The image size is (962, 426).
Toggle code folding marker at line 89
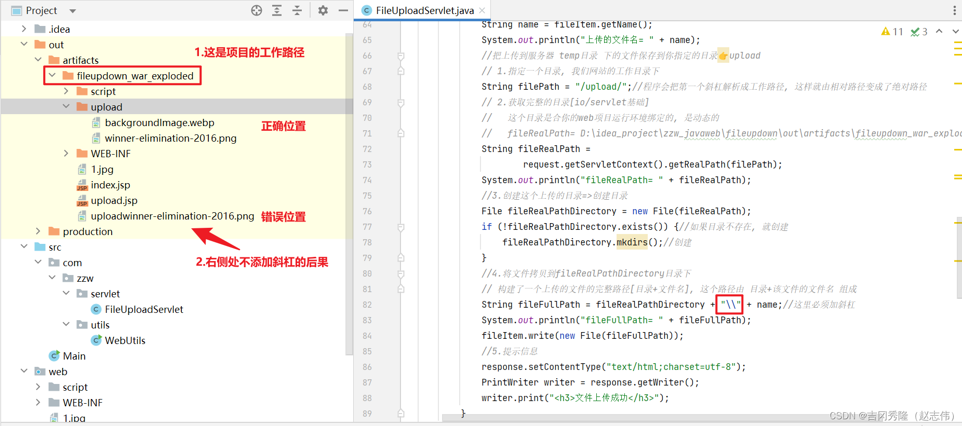[401, 414]
